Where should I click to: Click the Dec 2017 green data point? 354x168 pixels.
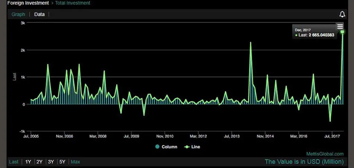point(342,32)
